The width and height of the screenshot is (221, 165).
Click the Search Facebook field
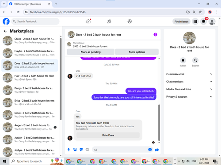point(35,22)
